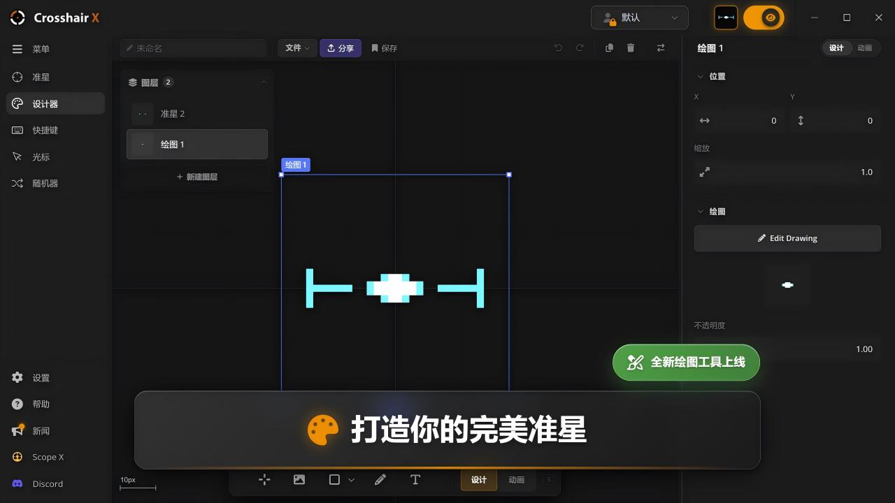Click the Y position value field
The width and height of the screenshot is (895, 503).
point(836,121)
